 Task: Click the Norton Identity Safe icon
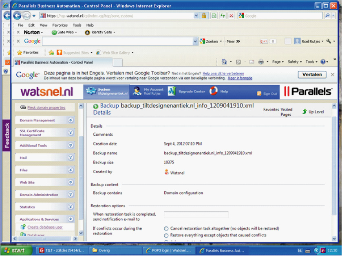pos(87,33)
